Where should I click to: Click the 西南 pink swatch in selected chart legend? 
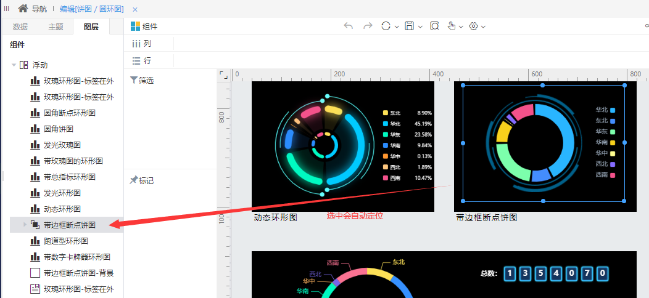[x=613, y=175]
